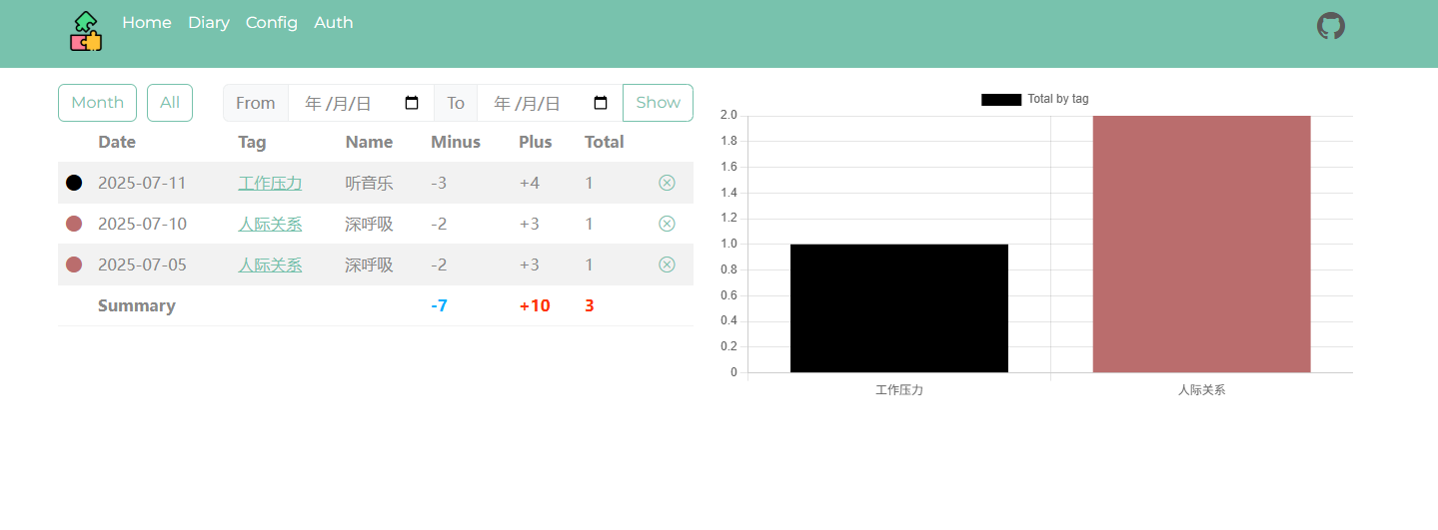Click the Minus column header

coord(456,142)
